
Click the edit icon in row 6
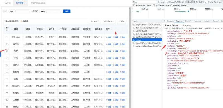point(114,72)
